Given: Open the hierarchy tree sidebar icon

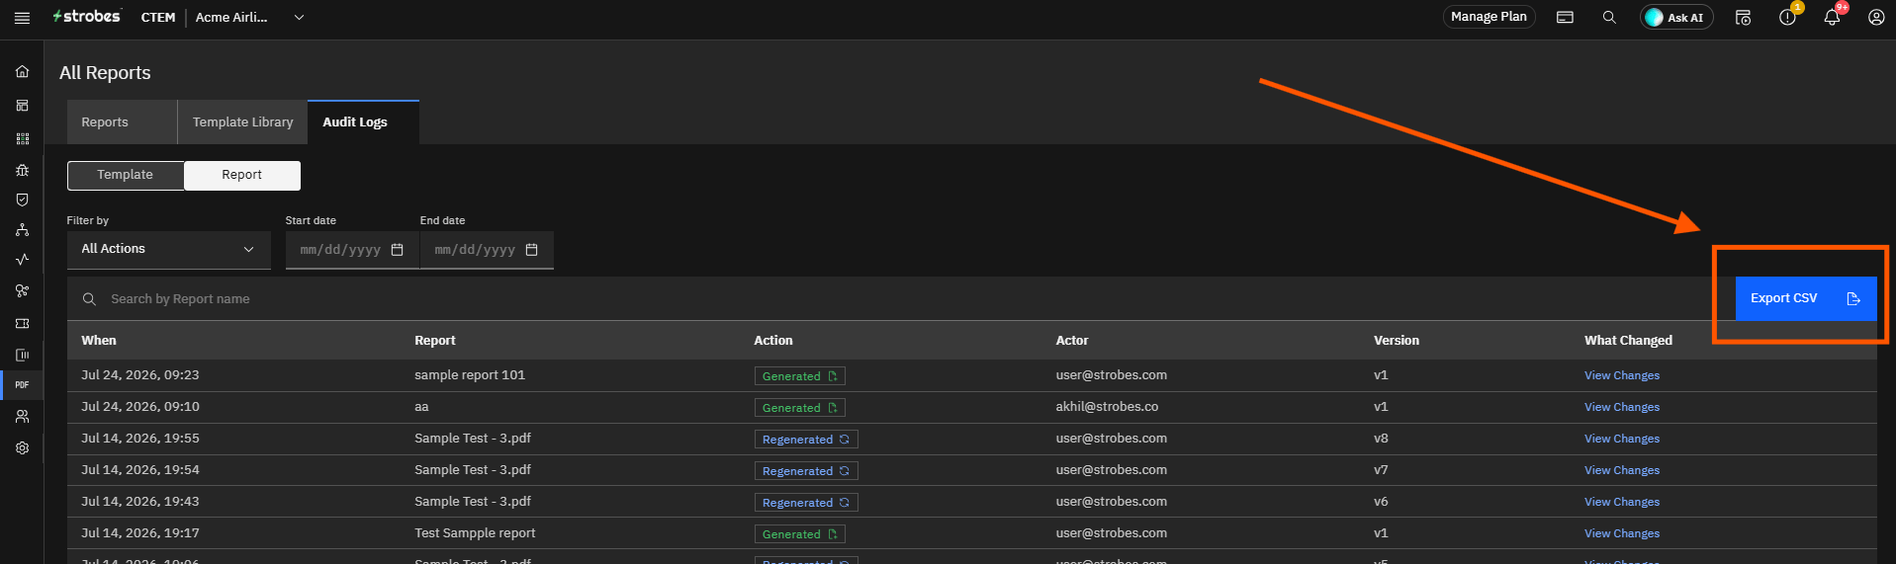Looking at the screenshot, I should point(22,230).
